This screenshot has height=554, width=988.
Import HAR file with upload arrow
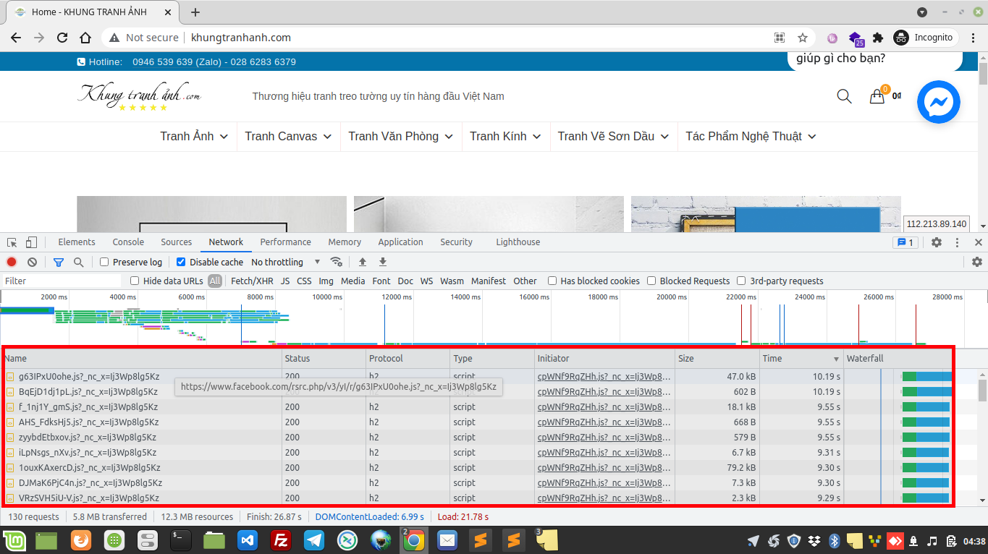tap(363, 262)
